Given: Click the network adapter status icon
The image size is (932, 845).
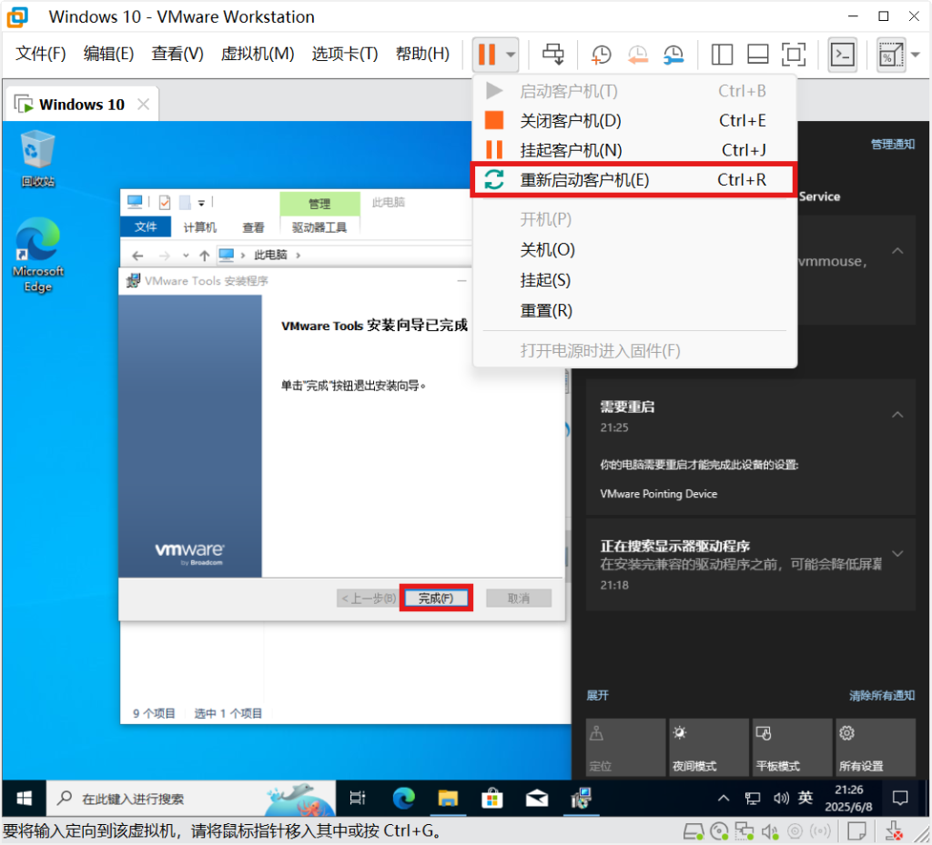Looking at the screenshot, I should click(745, 832).
